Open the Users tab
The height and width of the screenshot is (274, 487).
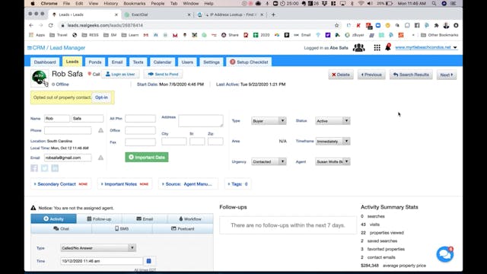click(187, 62)
